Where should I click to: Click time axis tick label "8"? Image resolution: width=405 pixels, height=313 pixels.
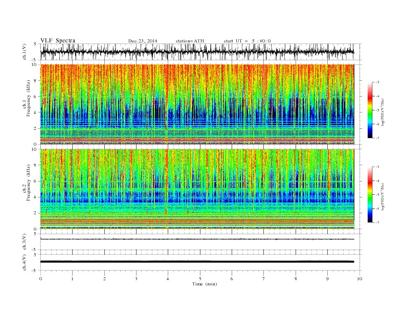pos(296,279)
